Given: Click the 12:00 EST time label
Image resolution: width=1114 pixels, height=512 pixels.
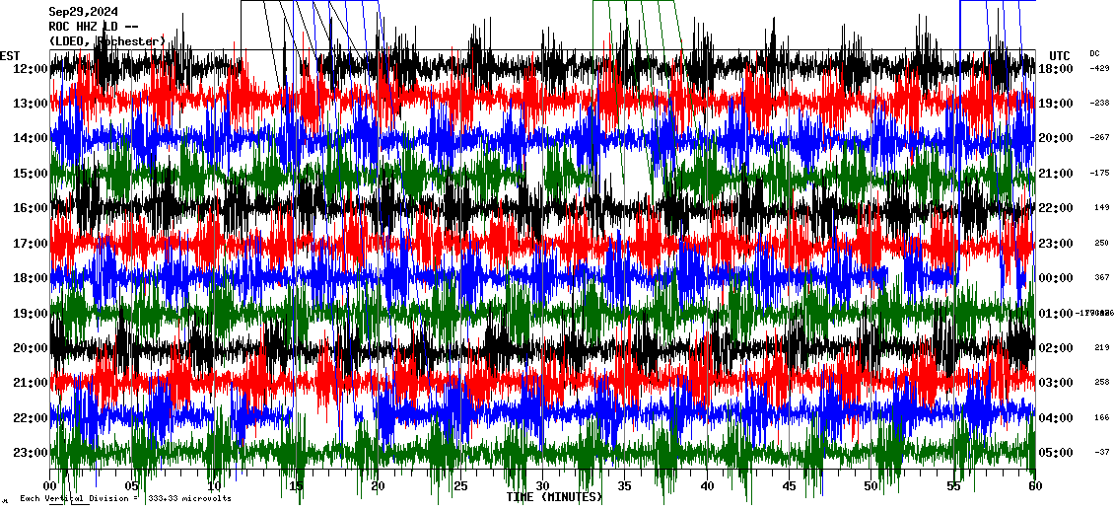Looking at the screenshot, I should coord(31,69).
